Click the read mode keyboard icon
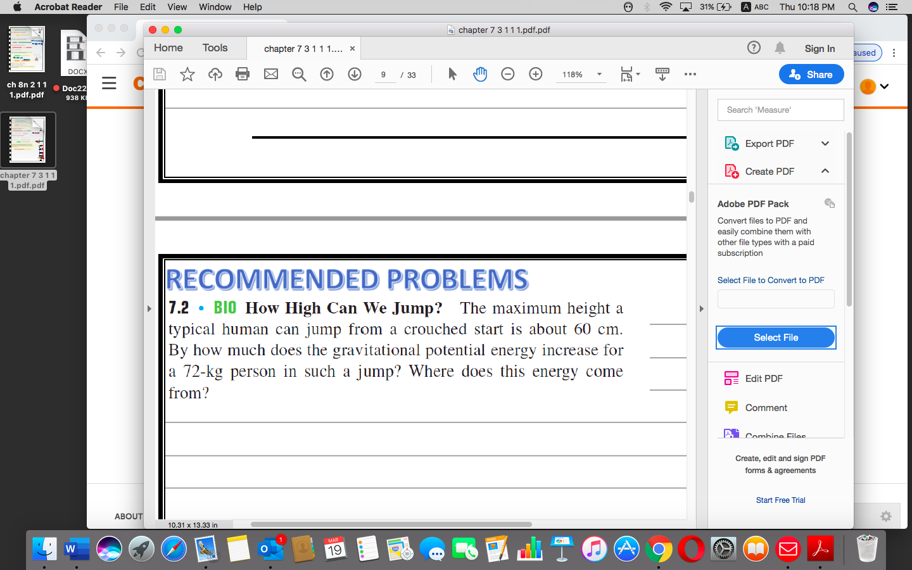This screenshot has height=570, width=912. [662, 74]
